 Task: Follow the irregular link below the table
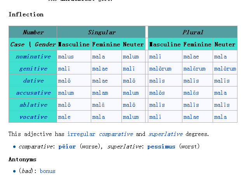[x=81, y=134]
